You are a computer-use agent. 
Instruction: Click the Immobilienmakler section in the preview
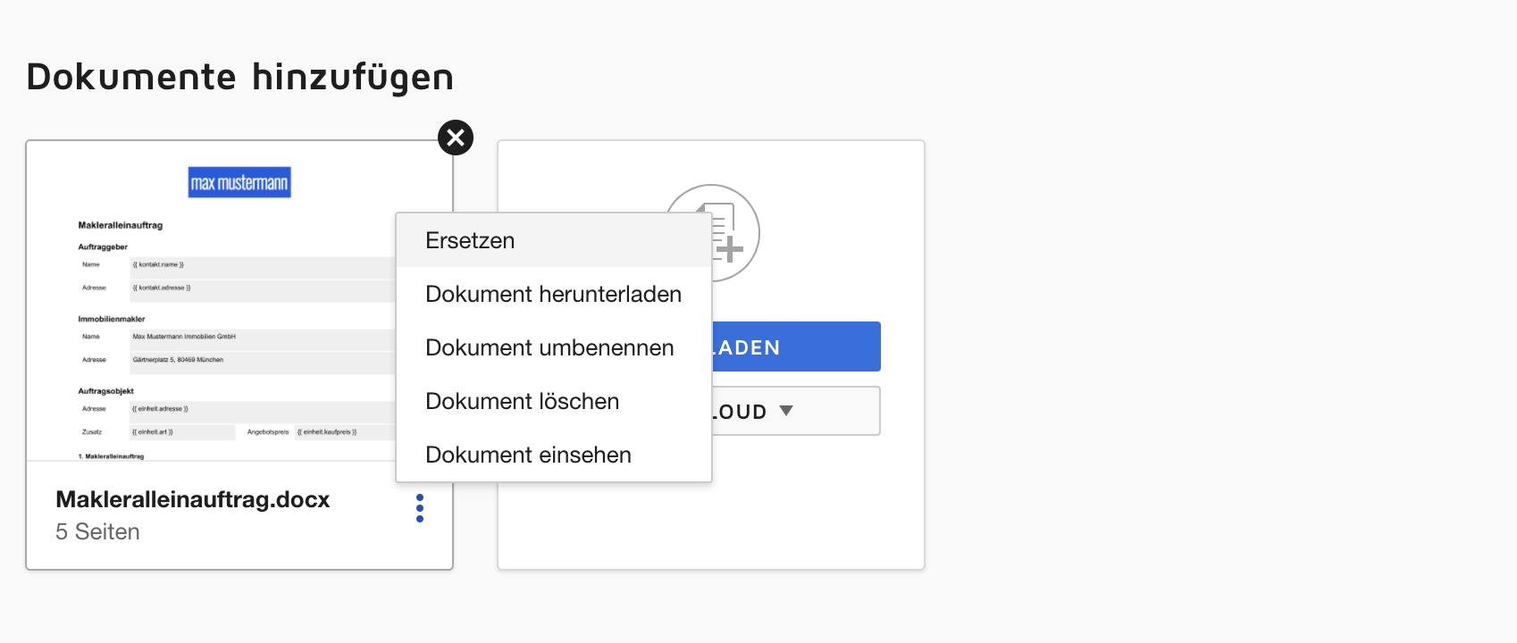pyautogui.click(x=112, y=319)
